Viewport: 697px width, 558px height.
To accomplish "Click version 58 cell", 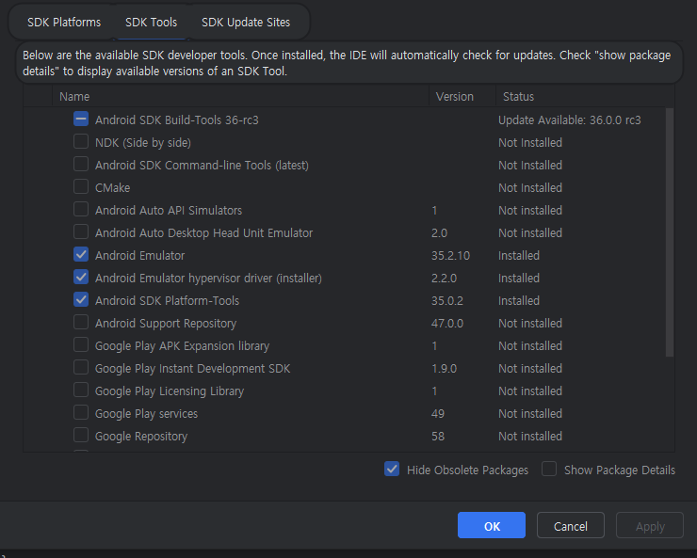I will (x=438, y=437).
